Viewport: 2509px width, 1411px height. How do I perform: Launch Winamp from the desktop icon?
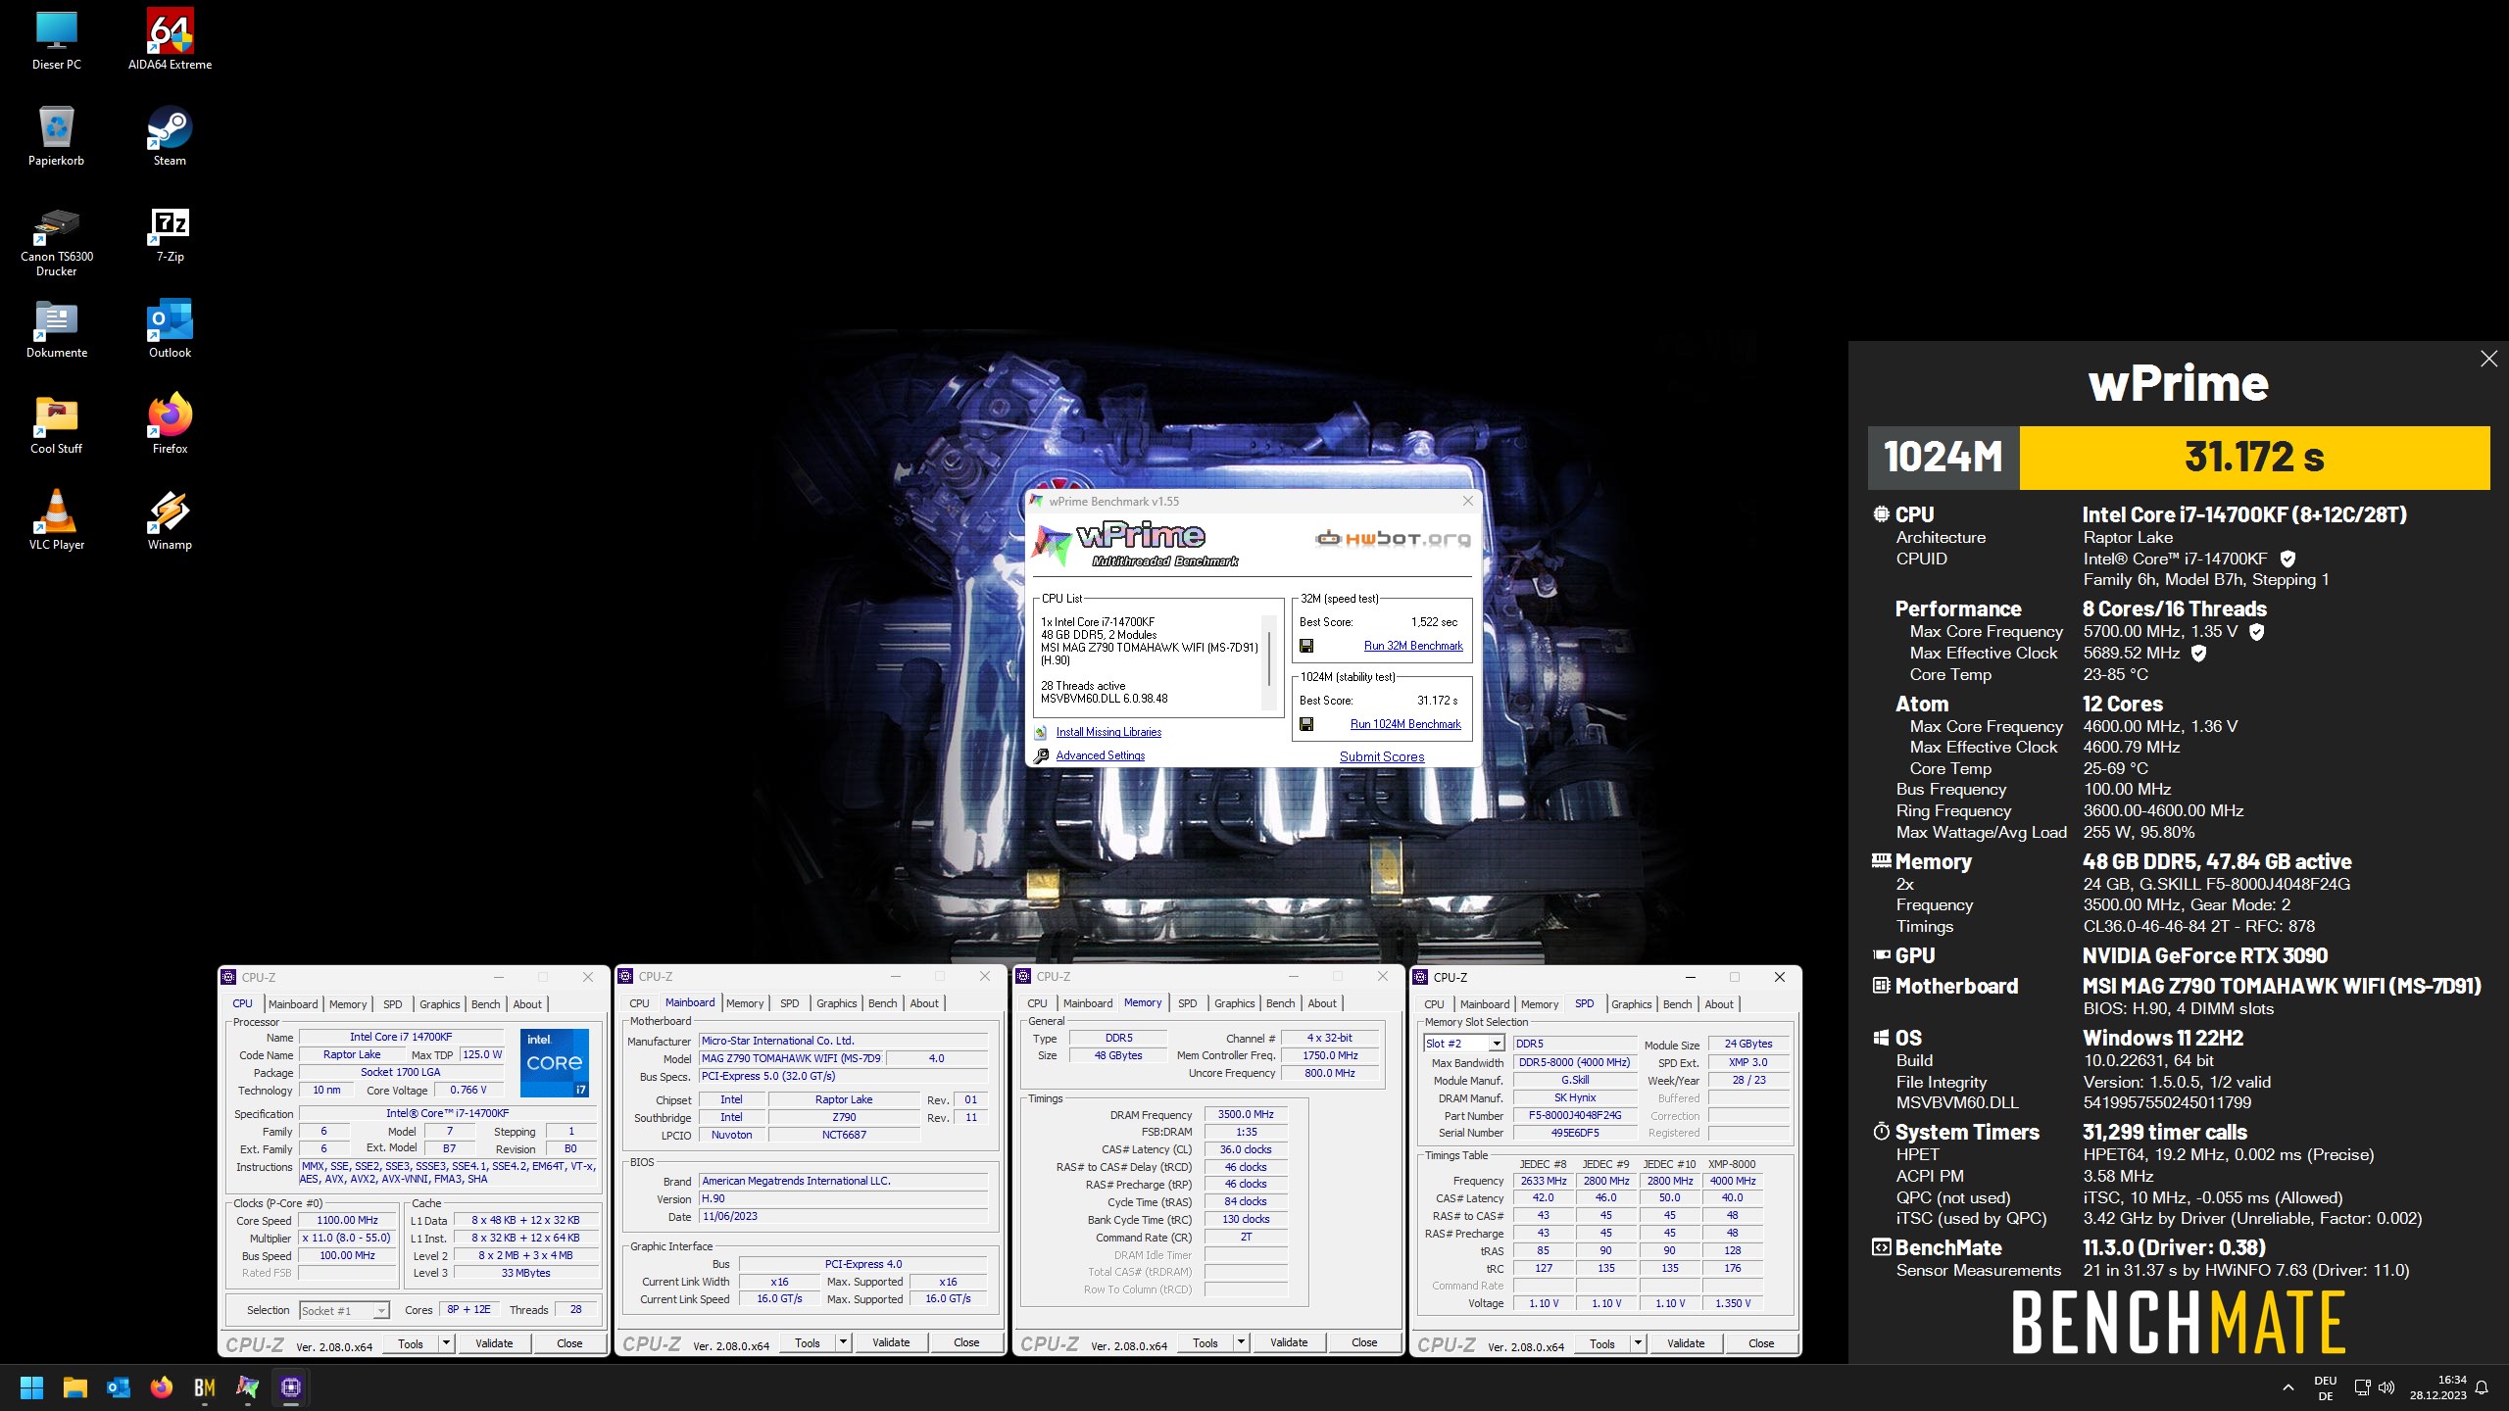tap(170, 520)
